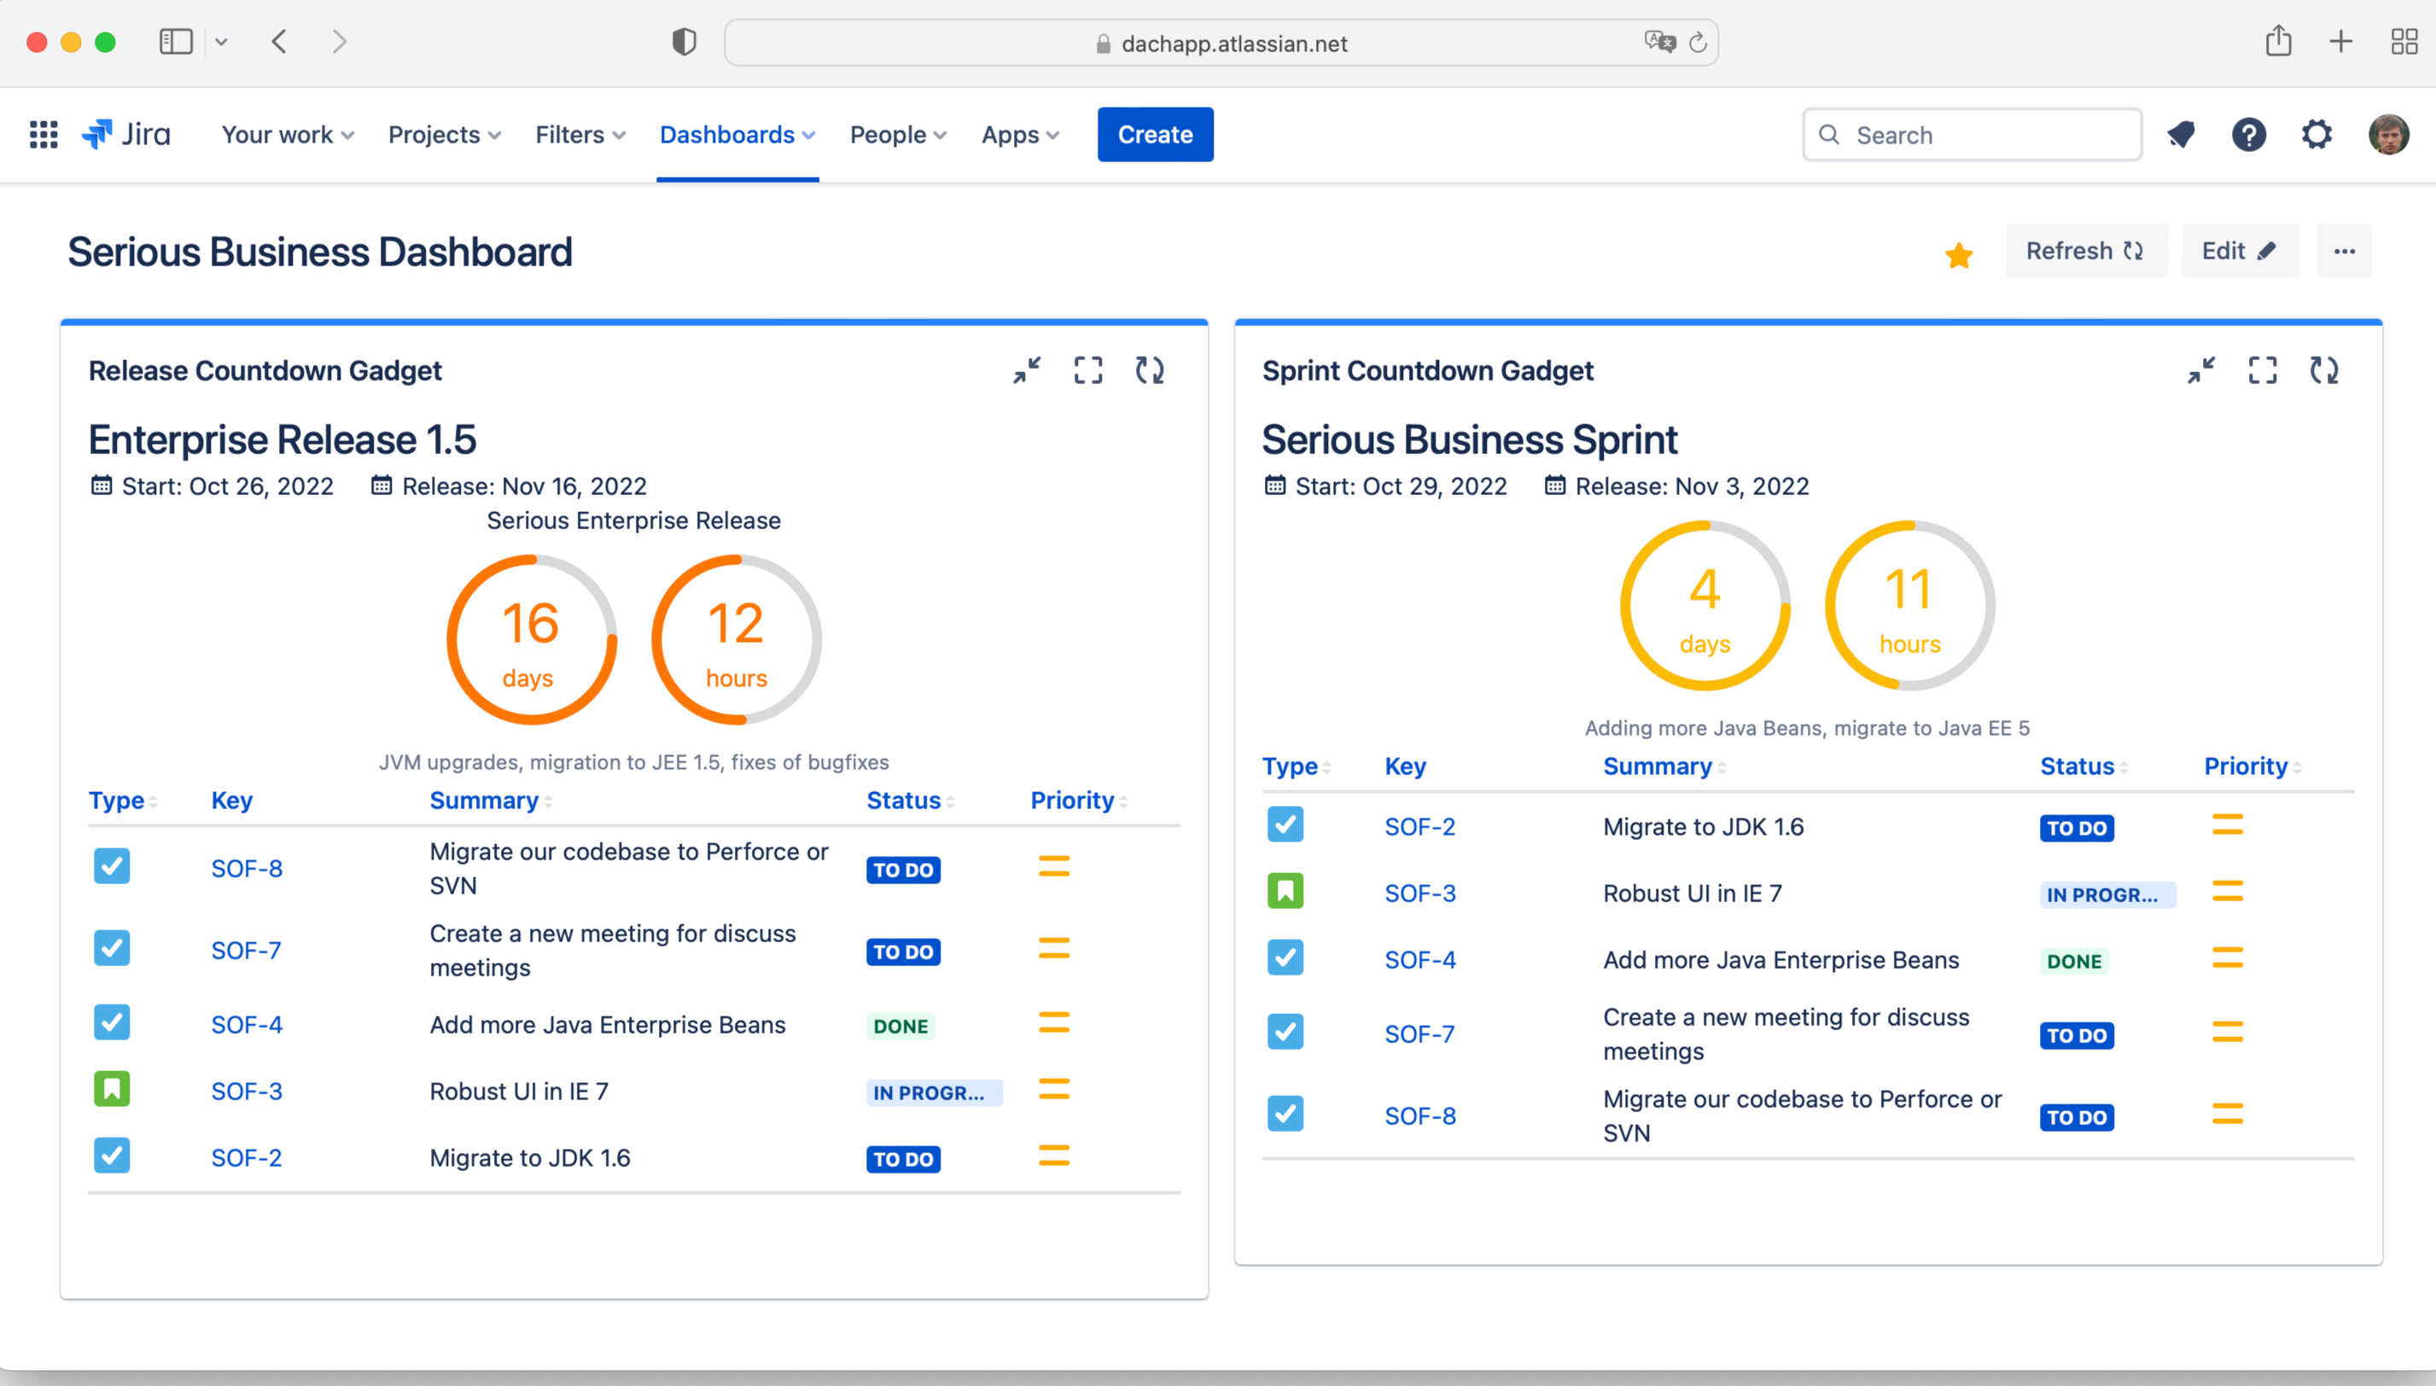Expand the Projects dropdown menu
2436x1386 pixels.
[444, 134]
